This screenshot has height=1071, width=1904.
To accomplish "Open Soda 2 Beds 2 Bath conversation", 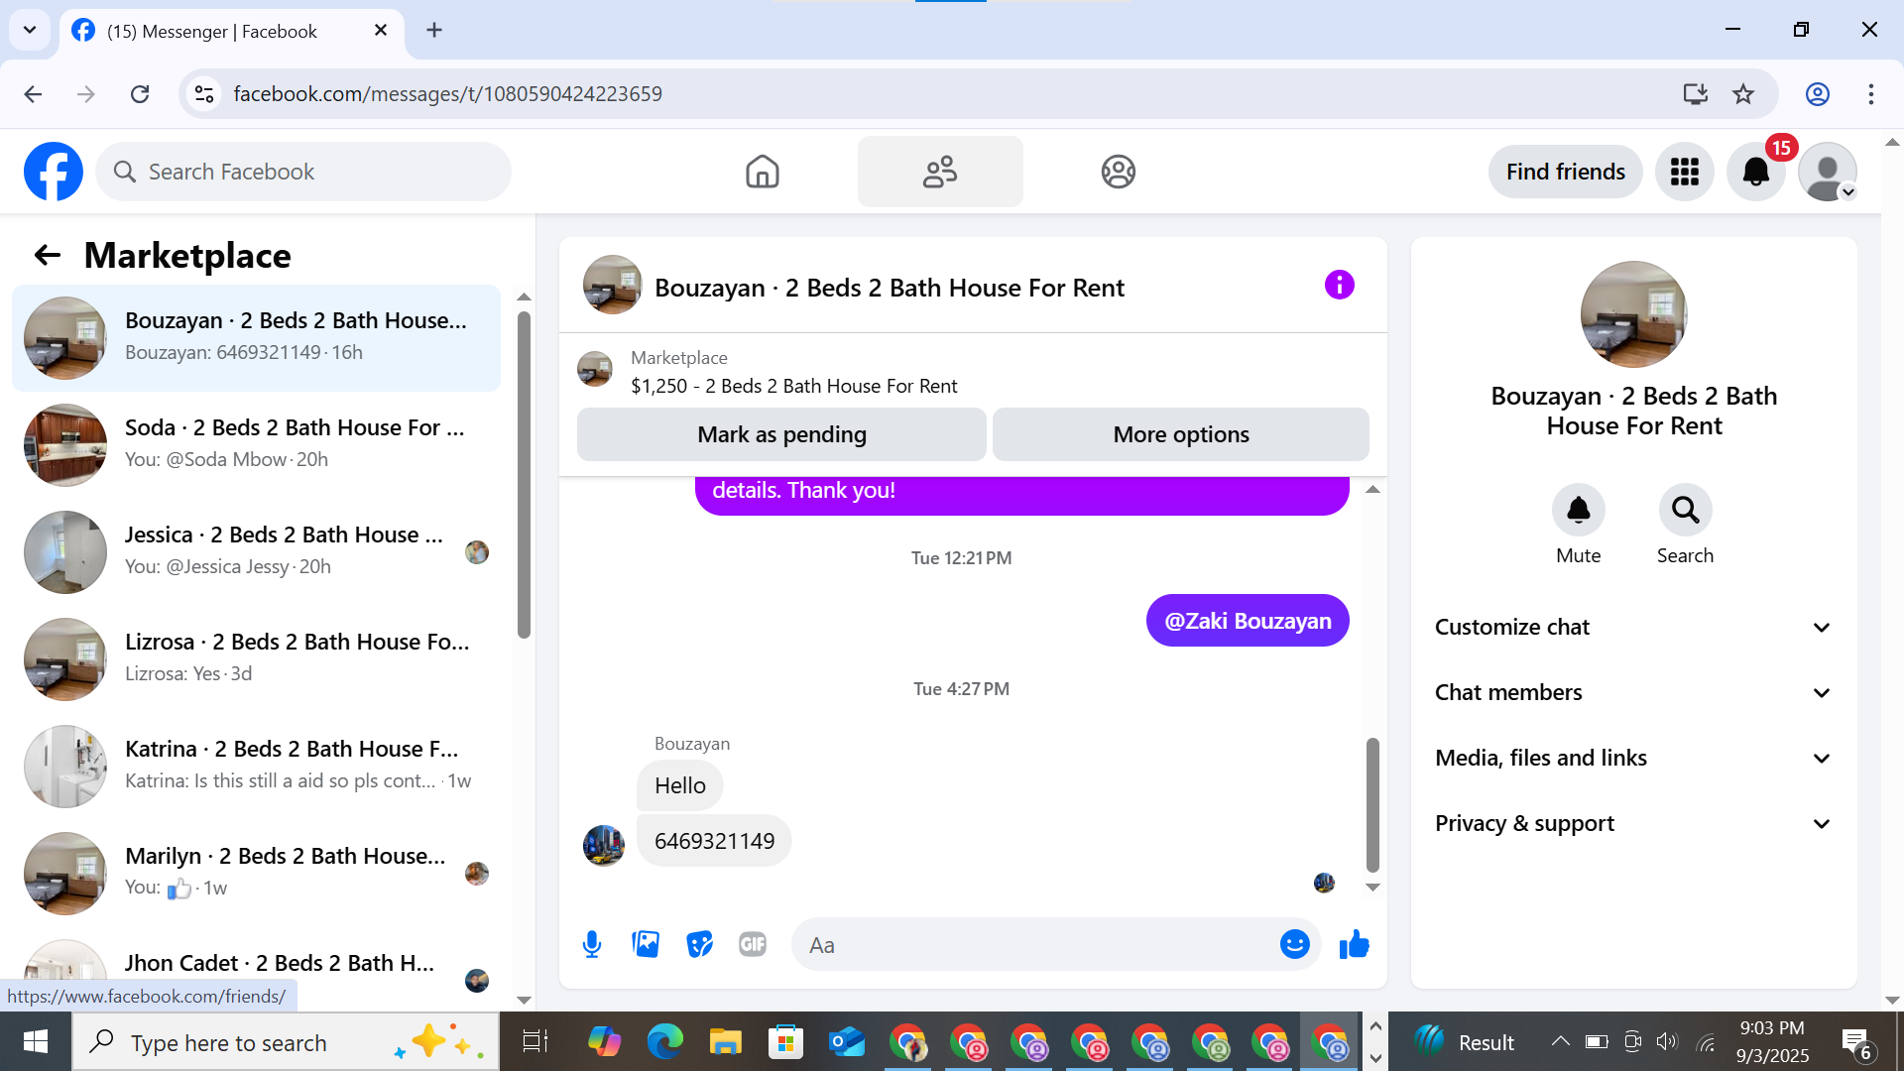I will (256, 445).
